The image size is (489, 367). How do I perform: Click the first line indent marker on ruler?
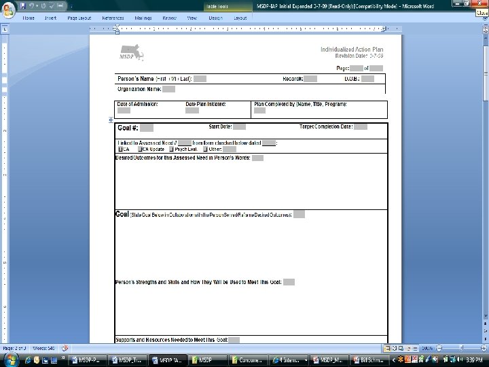click(117, 27)
